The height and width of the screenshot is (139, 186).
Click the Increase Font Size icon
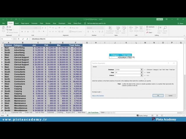coord(42,28)
